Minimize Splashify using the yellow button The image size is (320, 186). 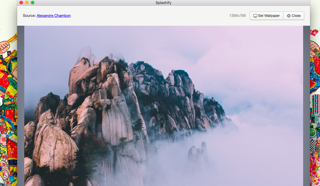pos(27,3)
